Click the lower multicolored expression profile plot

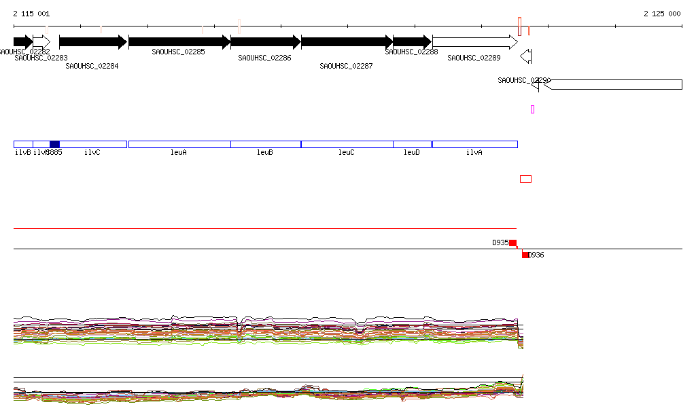tap(268, 390)
